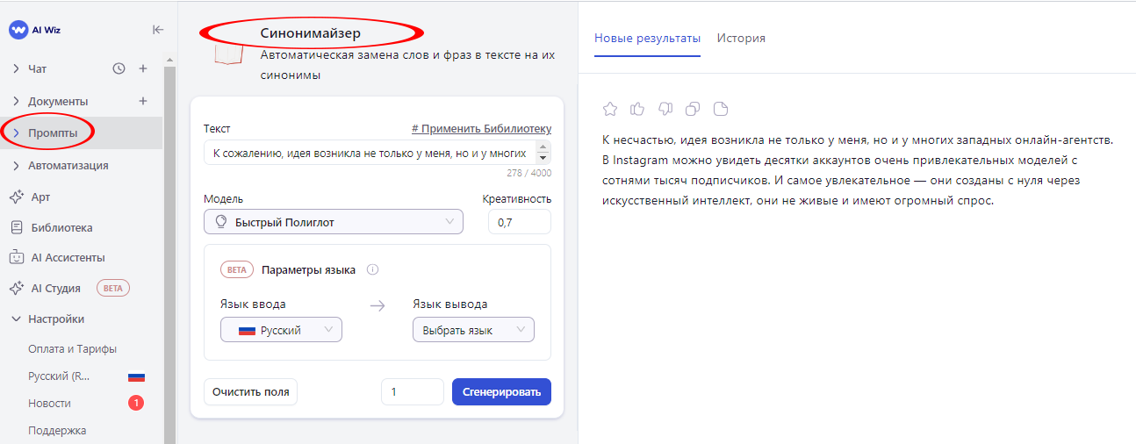Collapse the sidebar with arrow icon
The width and height of the screenshot is (1136, 444).
(x=158, y=29)
